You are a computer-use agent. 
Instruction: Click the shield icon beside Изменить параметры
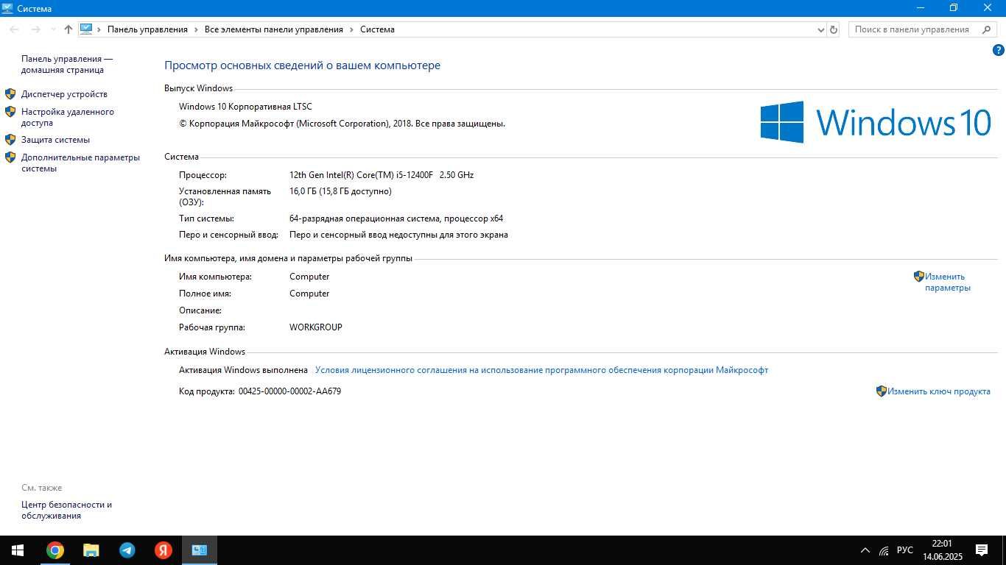click(x=918, y=277)
